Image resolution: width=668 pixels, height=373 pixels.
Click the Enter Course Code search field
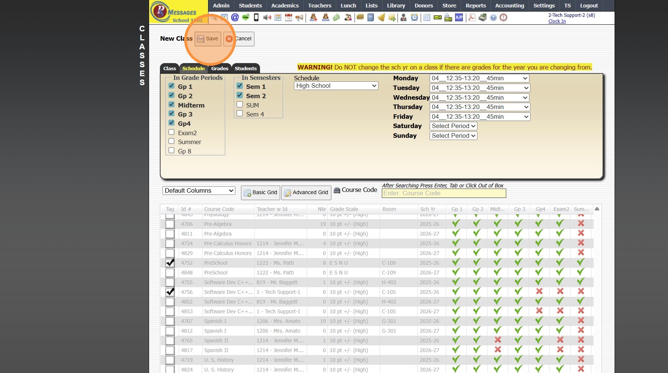[444, 193]
